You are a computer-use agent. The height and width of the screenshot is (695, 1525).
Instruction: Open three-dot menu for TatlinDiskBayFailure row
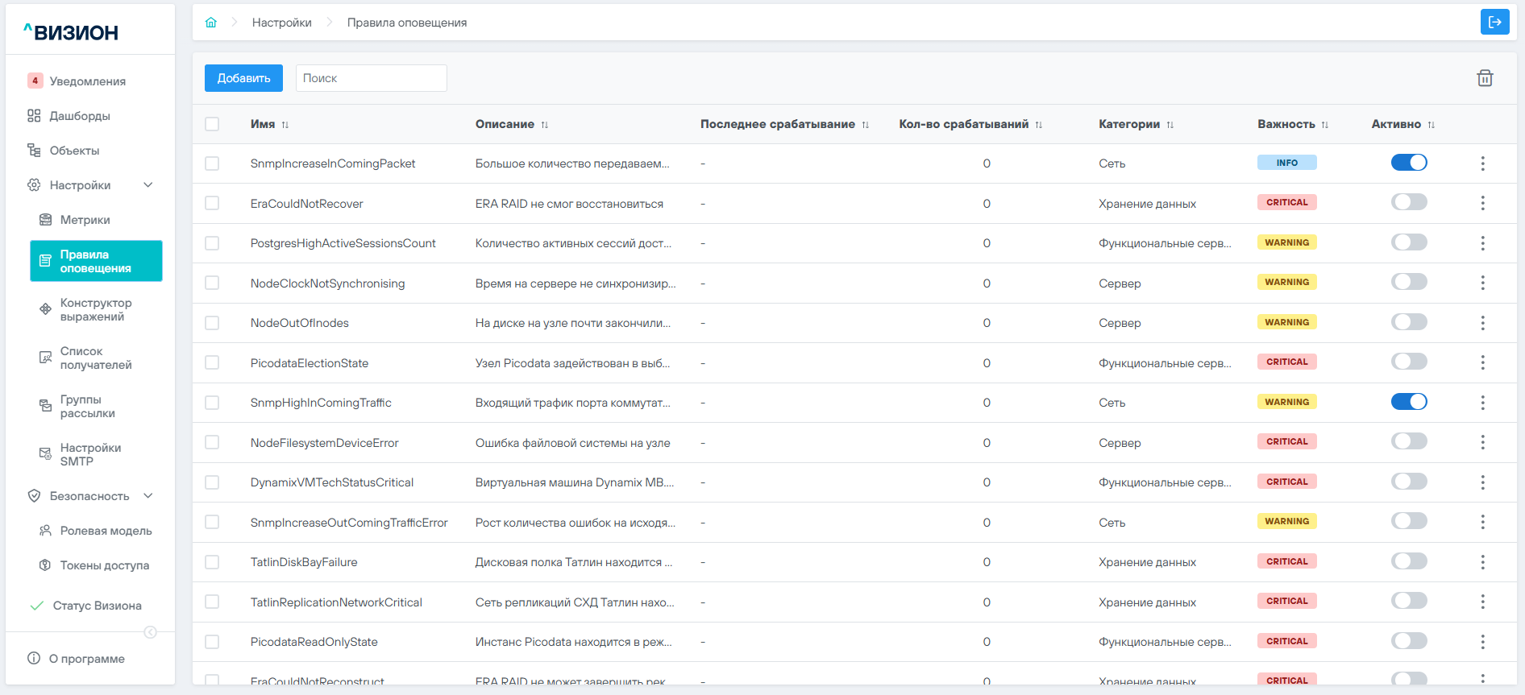click(x=1482, y=562)
